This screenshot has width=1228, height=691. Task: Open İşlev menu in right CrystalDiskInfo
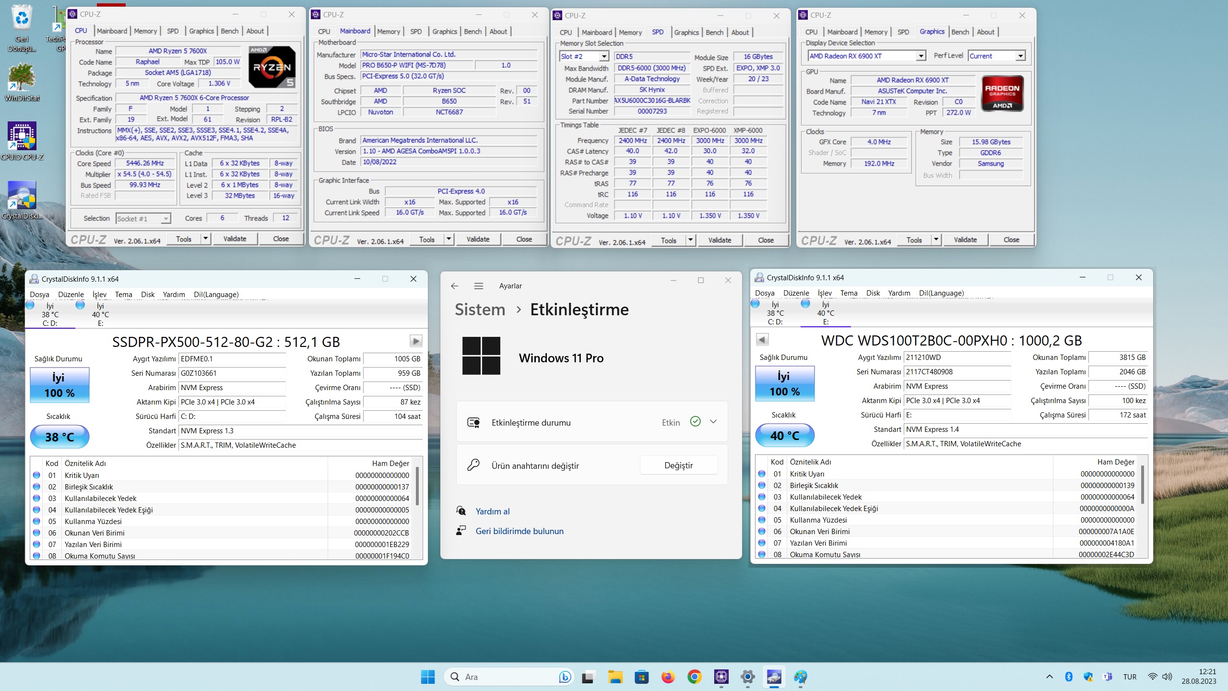(x=825, y=293)
